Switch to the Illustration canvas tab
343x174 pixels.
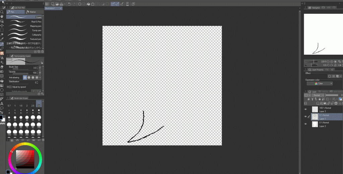tap(53, 9)
